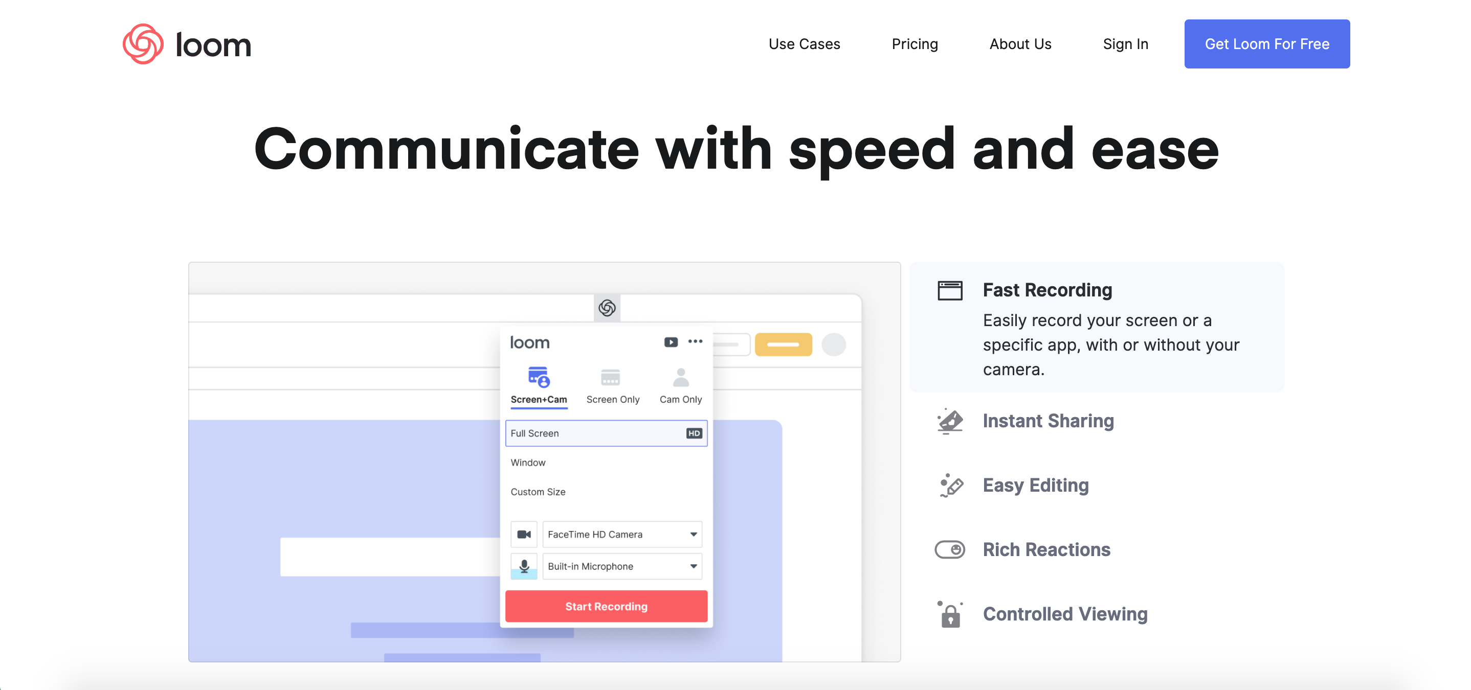Click the Instant Sharing paper plane icon
This screenshot has width=1471, height=690.
click(950, 421)
